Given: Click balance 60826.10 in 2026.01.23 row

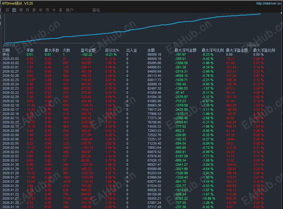Looking at the screenshot, I should (154, 190).
